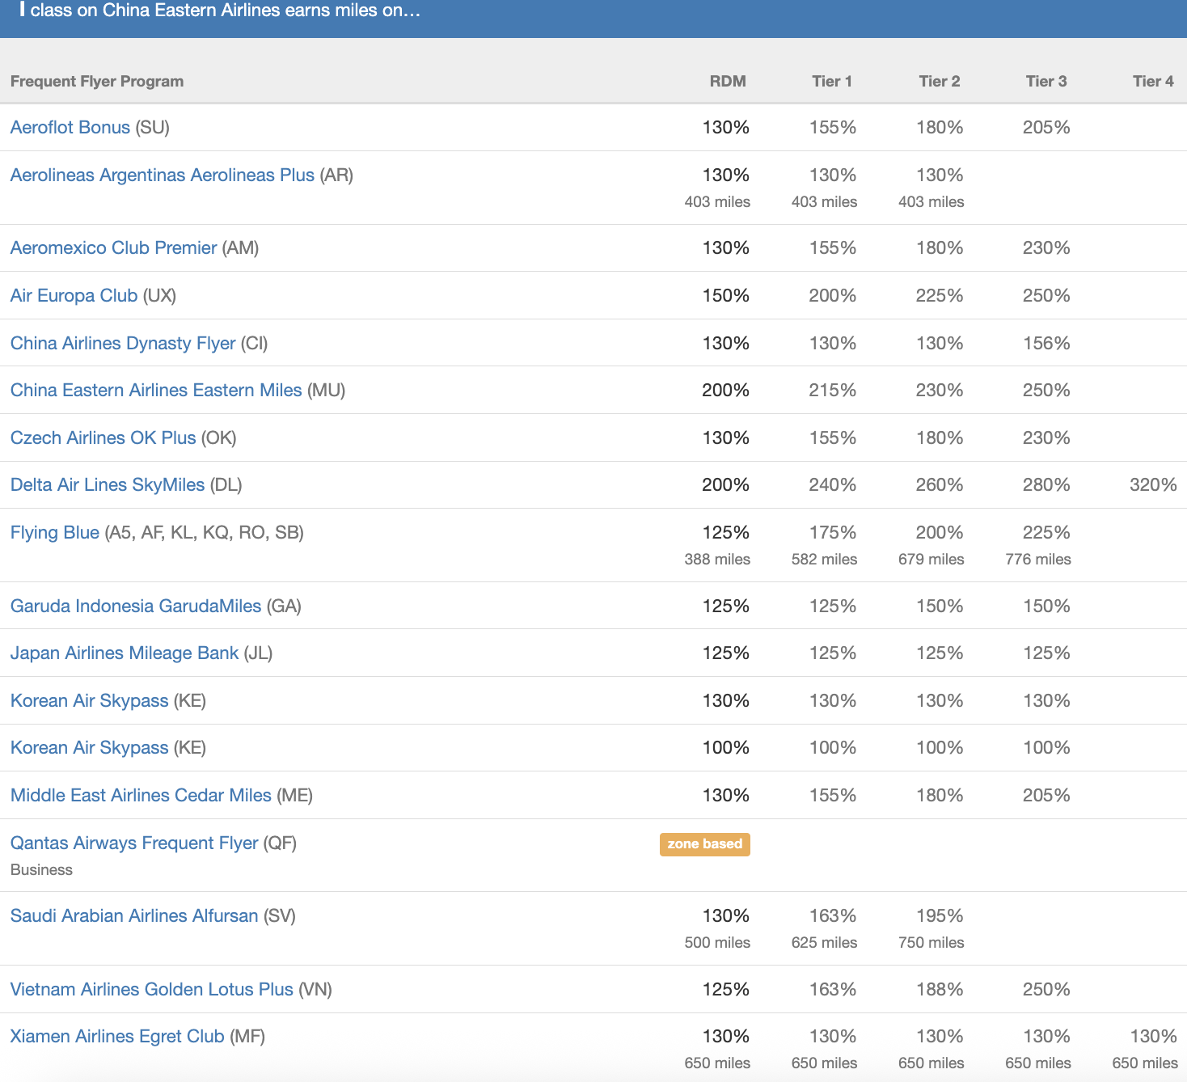The width and height of the screenshot is (1187, 1082).
Task: Open the Flying Blue program link
Action: 54,533
